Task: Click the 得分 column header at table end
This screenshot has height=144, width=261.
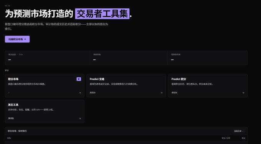Action: (x=243, y=138)
